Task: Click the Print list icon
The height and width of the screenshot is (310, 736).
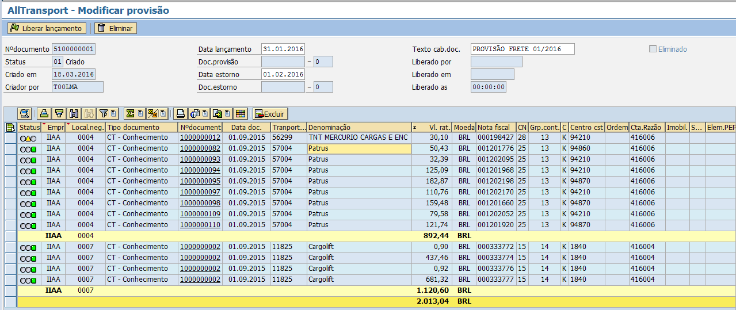Action: coord(181,114)
